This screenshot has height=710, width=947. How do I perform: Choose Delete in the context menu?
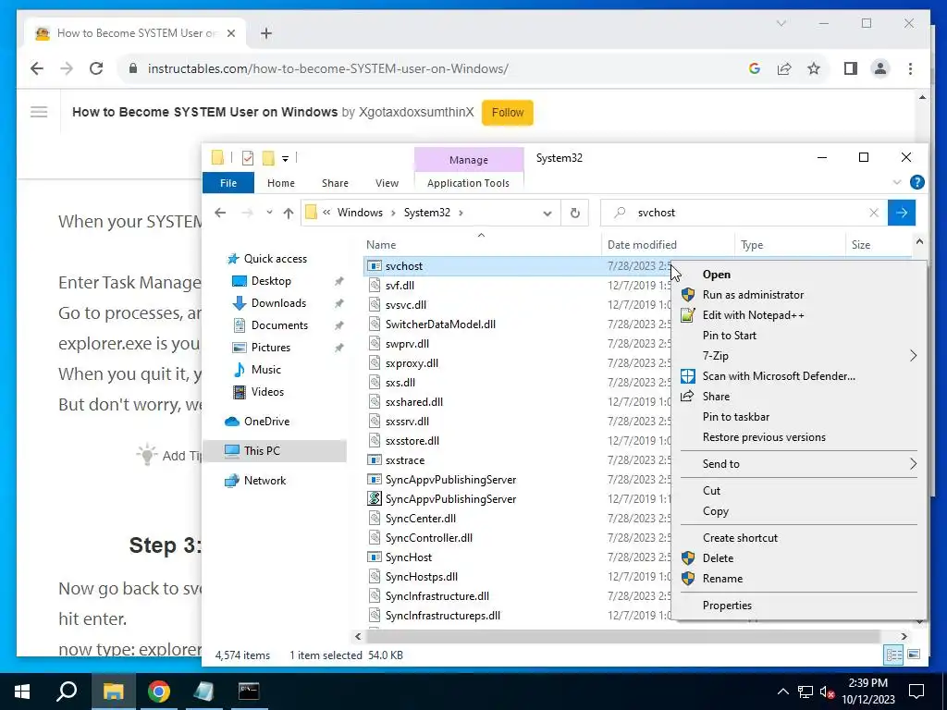(718, 558)
